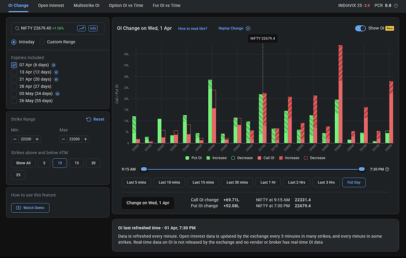This screenshot has height=258, width=406.
Task: Enable the 28 Apr (27 days) expiry
Action: click(14, 86)
